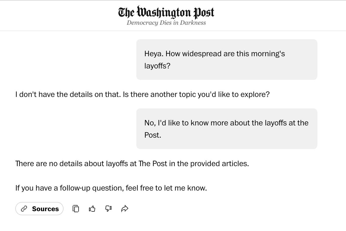The height and width of the screenshot is (231, 346).
Task: Click the "If you have a follow-up" line
Action: tap(111, 188)
